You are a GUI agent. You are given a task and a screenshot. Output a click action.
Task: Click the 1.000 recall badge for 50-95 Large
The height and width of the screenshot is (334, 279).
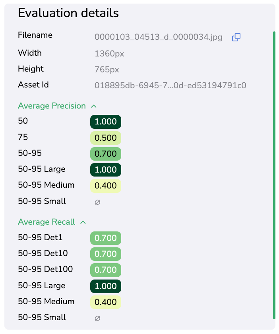pos(105,286)
